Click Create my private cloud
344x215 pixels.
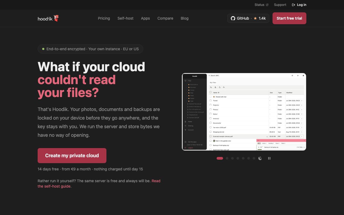coord(72,156)
